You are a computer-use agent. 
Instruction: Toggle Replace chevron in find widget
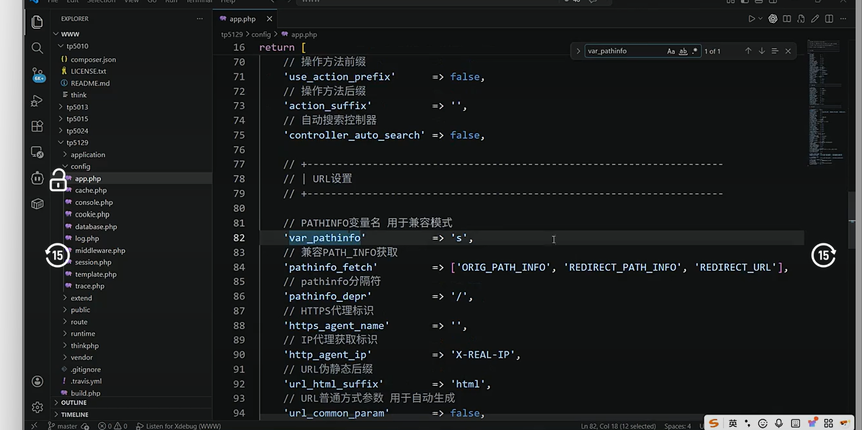click(578, 51)
